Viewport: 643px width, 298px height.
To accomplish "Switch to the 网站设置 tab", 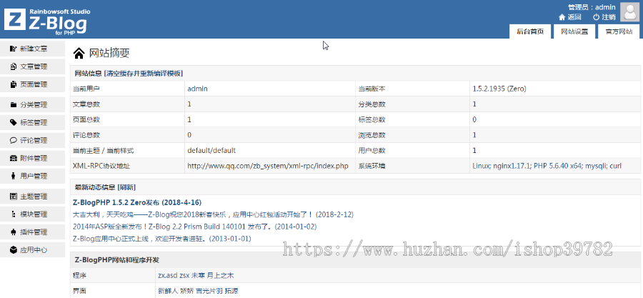I will point(574,32).
